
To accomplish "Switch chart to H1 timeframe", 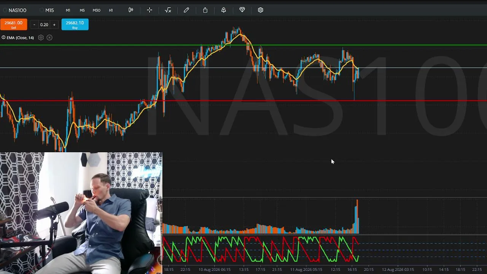I will [111, 10].
